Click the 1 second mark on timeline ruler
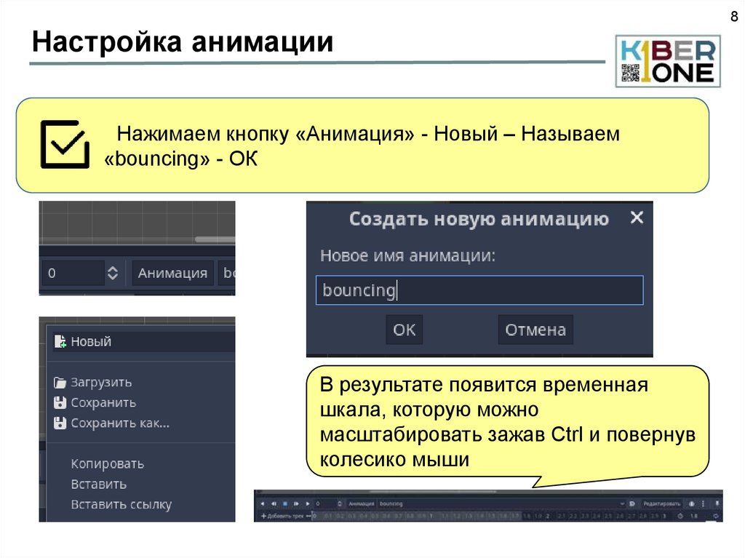 [x=431, y=517]
